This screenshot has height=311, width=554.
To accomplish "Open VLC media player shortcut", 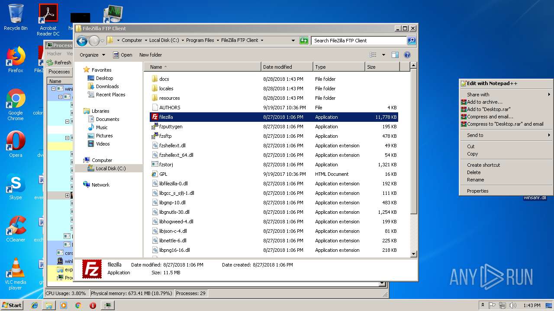I will [x=16, y=274].
